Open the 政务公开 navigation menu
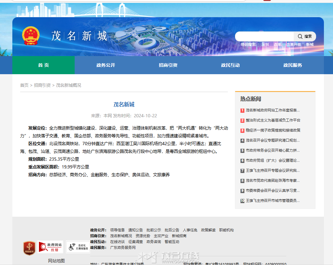 point(106,65)
